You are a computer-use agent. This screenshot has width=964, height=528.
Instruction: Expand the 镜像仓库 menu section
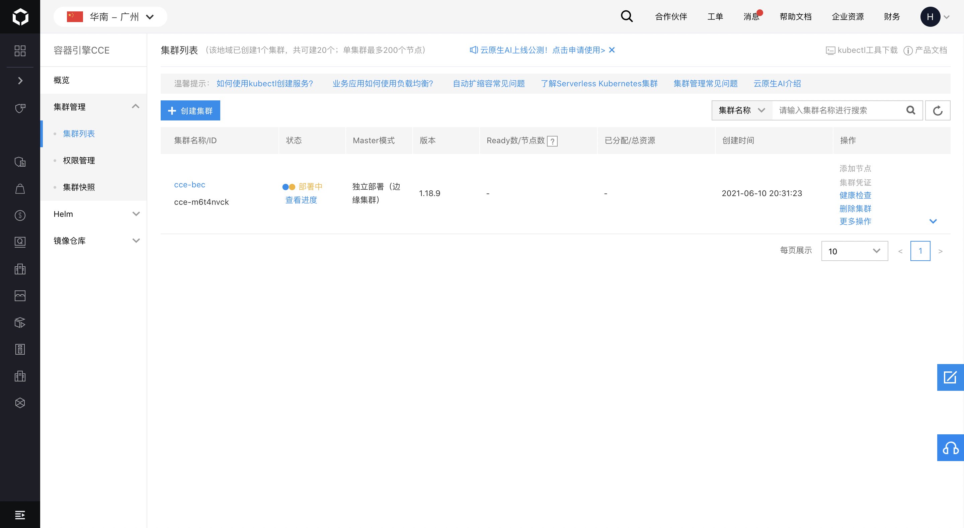136,240
